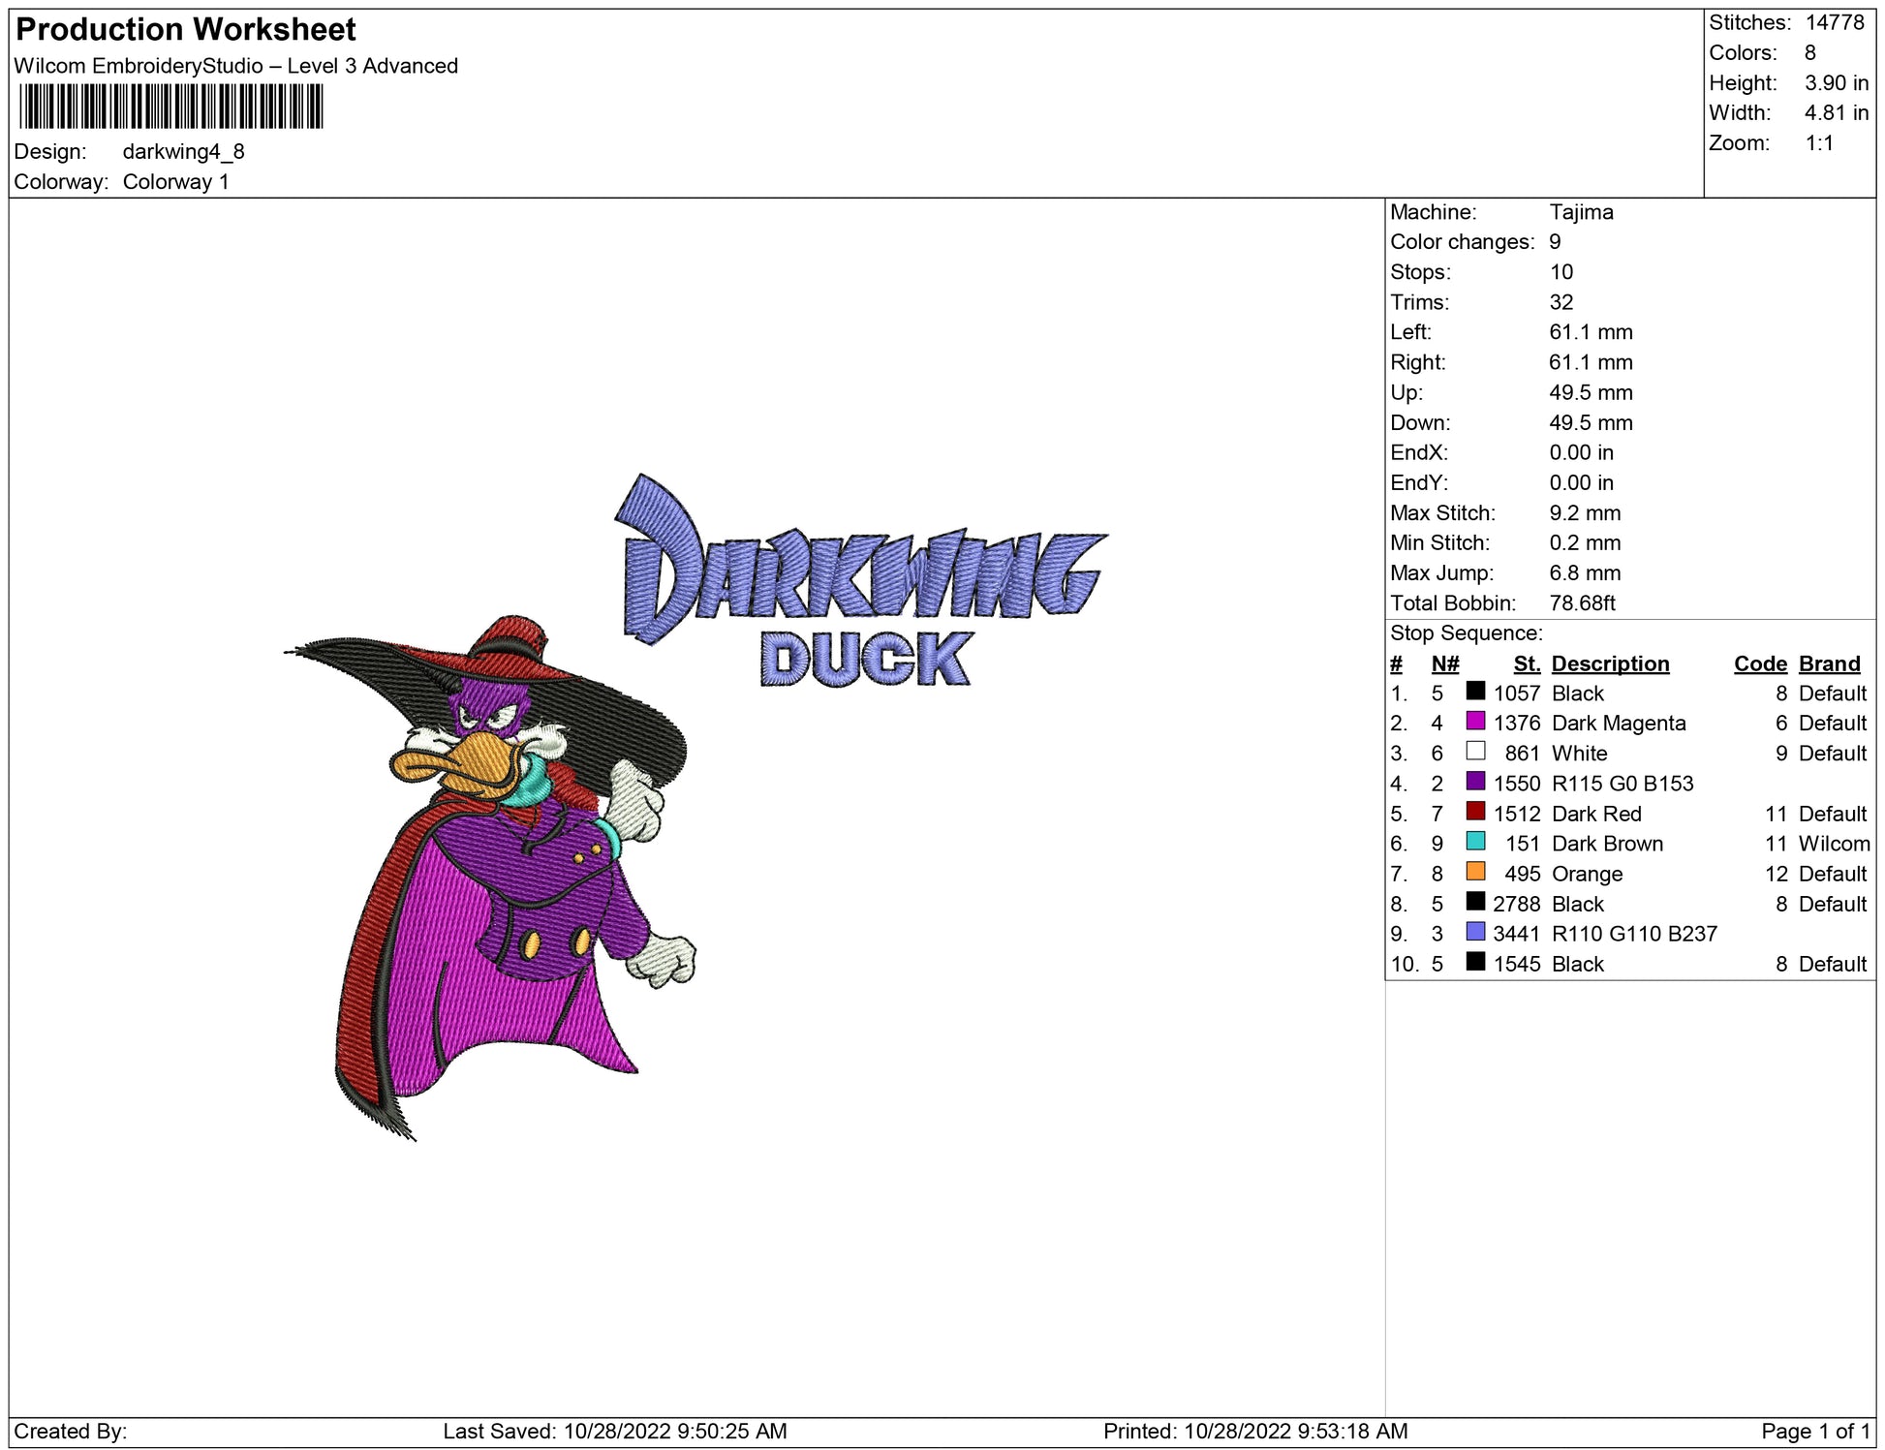Click the black swatch in stop 1
The width and height of the screenshot is (1885, 1450).
tap(1475, 692)
